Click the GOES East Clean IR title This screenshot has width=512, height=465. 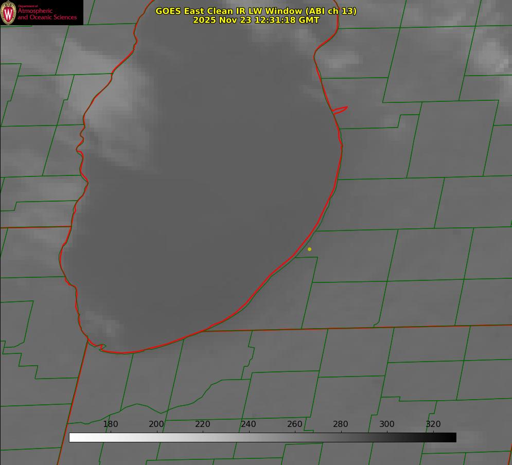[x=256, y=11]
